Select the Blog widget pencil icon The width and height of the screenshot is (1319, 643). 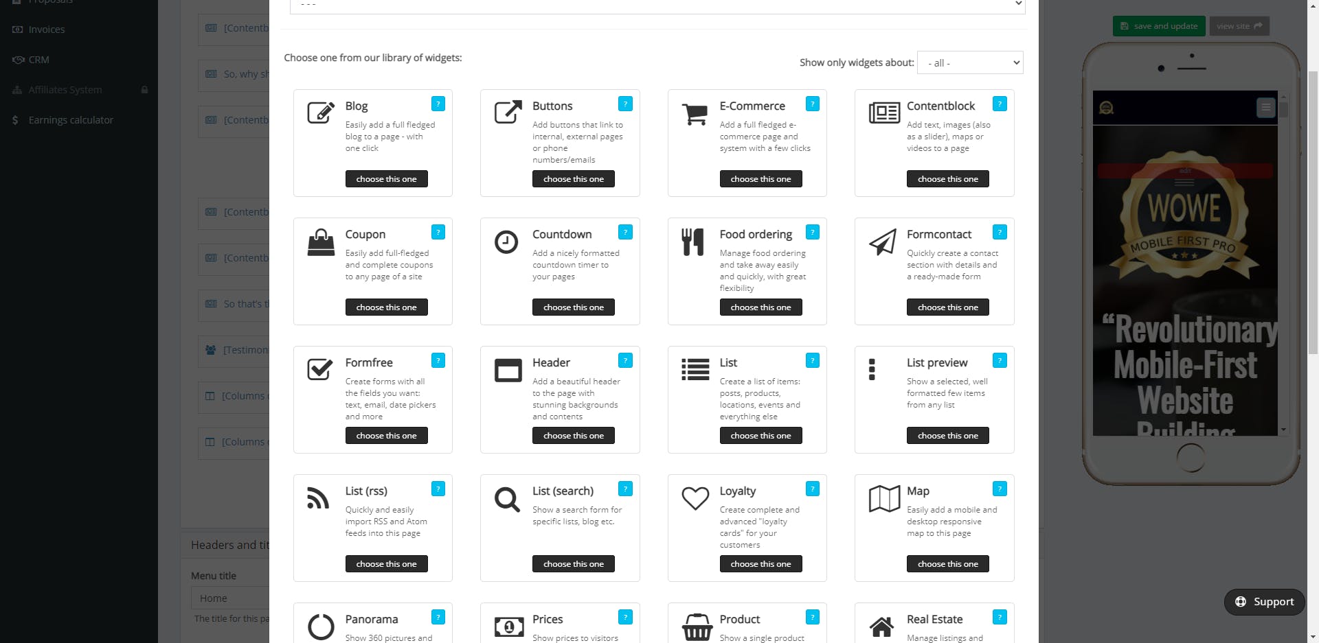320,112
